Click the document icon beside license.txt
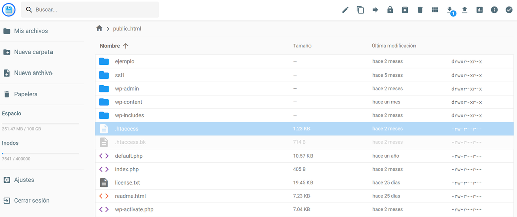 (x=104, y=182)
